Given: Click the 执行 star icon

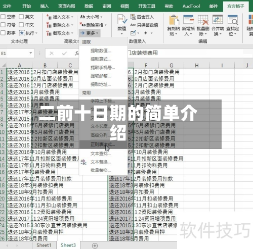Looking at the screenshot, I should tap(22, 33).
